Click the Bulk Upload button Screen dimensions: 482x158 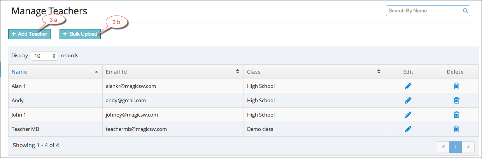click(x=80, y=34)
